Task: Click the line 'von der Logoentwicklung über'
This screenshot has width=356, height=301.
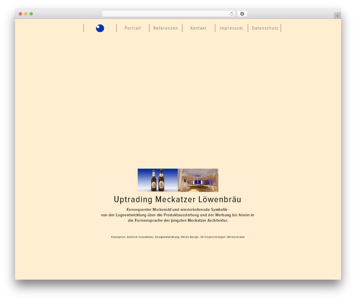Action: pyautogui.click(x=177, y=215)
